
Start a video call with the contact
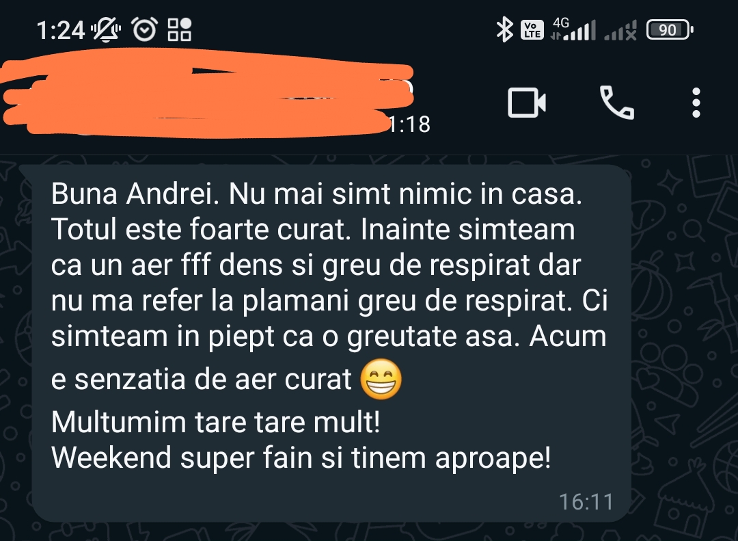click(x=527, y=103)
